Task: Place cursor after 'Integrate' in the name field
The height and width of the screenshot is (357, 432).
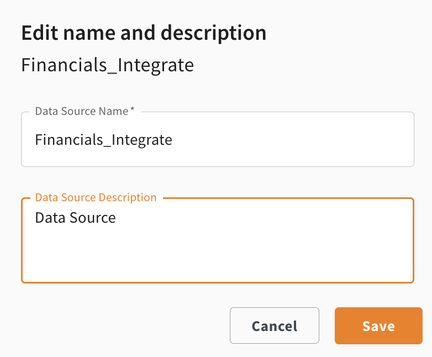Action: [x=173, y=139]
